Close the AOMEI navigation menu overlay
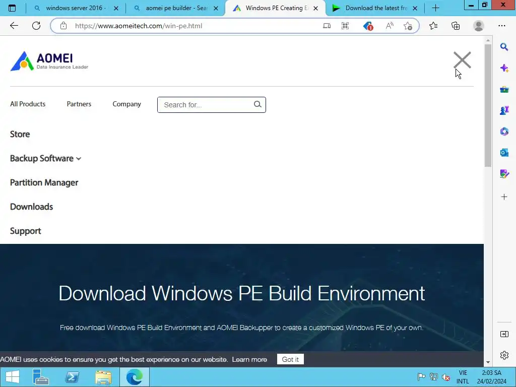 [462, 60]
